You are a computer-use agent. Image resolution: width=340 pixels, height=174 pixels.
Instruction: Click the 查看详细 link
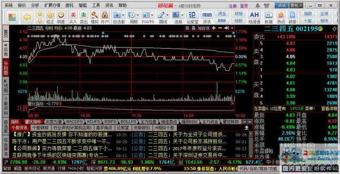point(329,109)
